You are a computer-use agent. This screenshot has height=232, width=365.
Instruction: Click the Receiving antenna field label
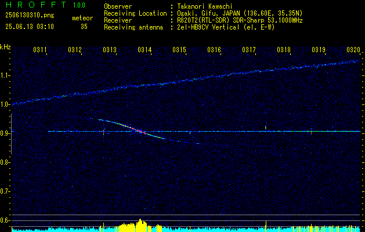[x=133, y=27]
